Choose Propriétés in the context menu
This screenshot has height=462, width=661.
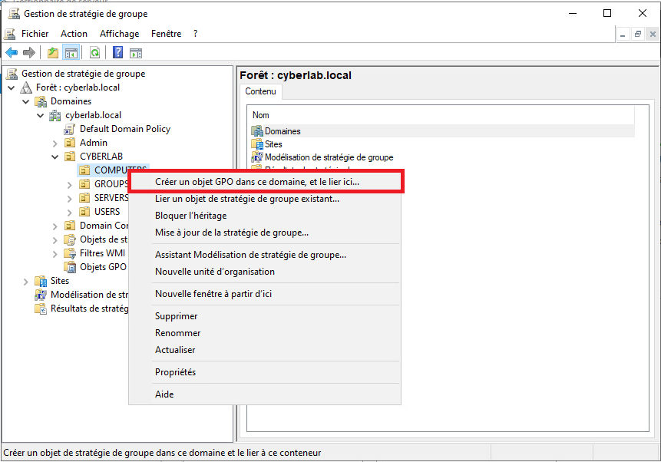175,372
